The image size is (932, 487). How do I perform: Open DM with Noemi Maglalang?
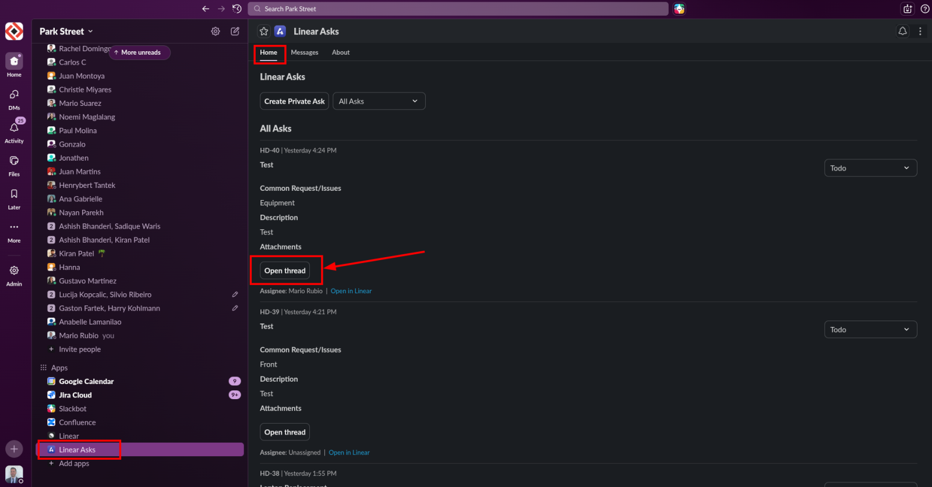click(x=140, y=117)
